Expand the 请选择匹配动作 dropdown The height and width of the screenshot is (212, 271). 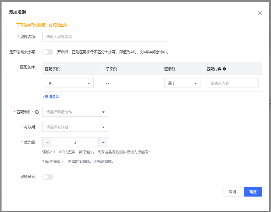[75, 112]
